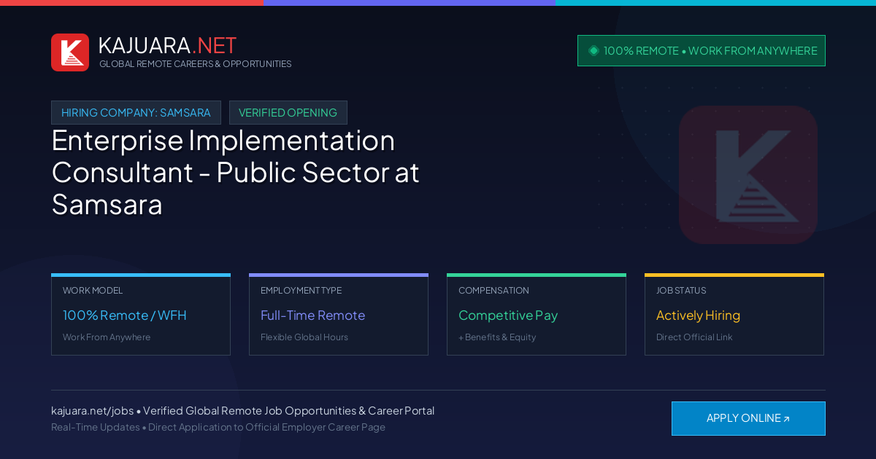876x459 pixels.
Task: Click the APPLY ONLINE button
Action: click(748, 418)
